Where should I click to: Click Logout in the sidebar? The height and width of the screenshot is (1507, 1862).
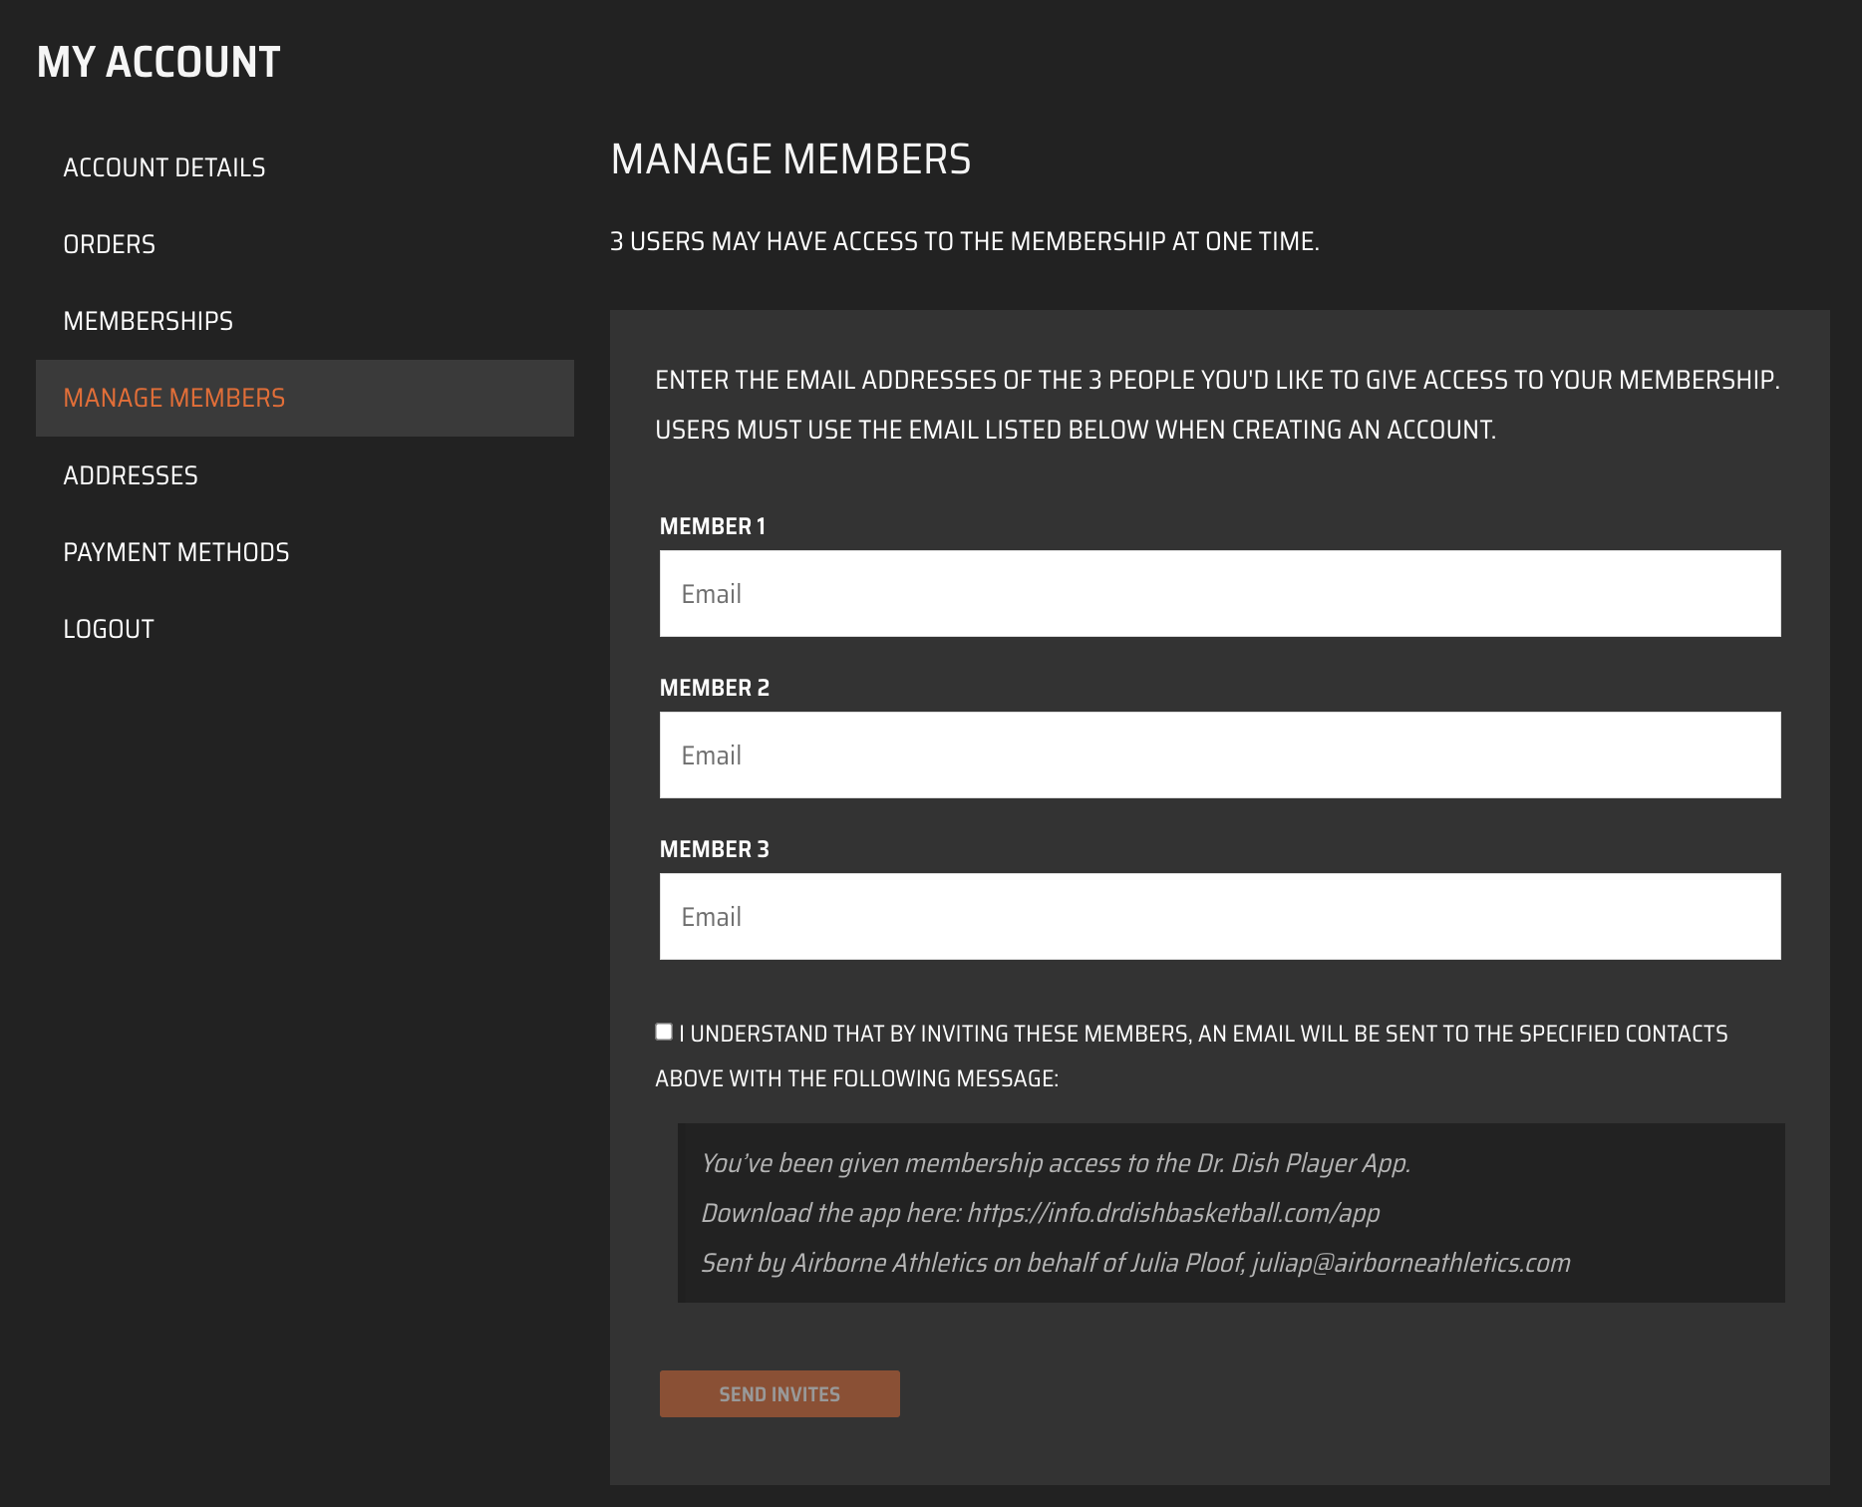(109, 629)
